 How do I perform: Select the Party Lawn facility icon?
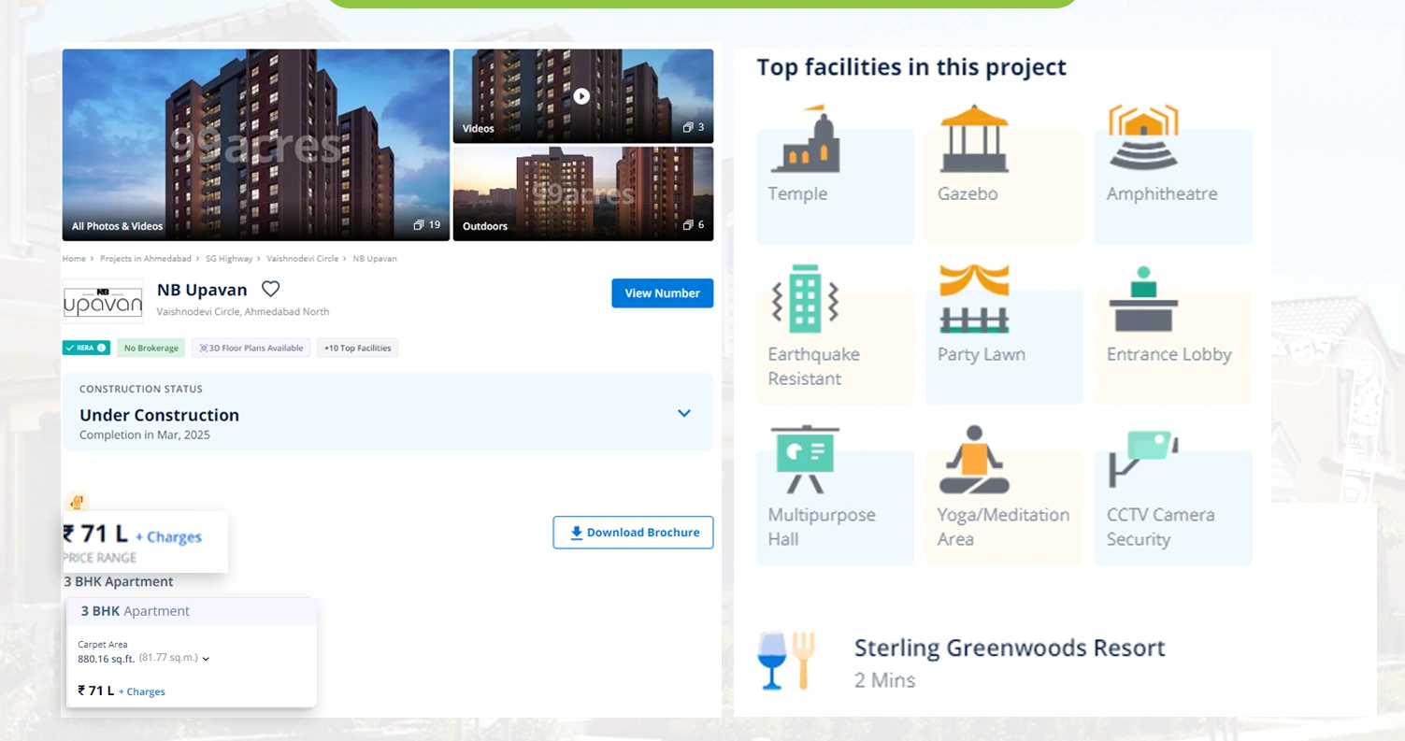click(x=975, y=299)
